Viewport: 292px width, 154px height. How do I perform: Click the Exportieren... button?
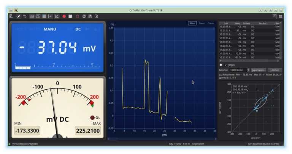point(258,70)
